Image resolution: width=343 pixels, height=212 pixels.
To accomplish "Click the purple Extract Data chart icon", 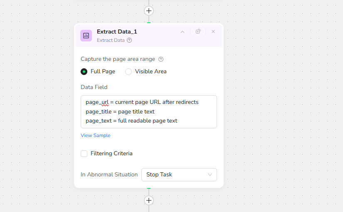I will [86, 36].
